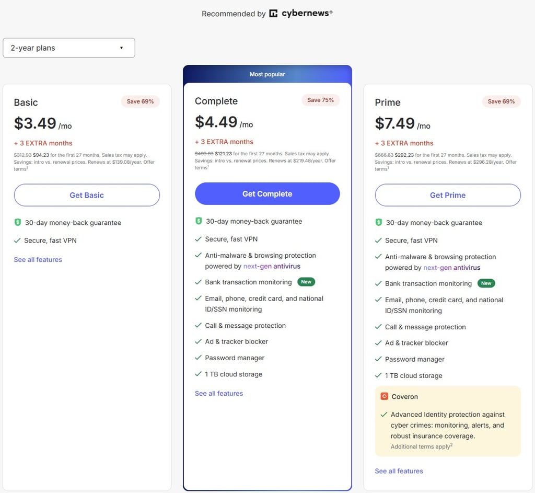Click Bank transaction monitoring in Prime plan
535x493 pixels.
(x=428, y=283)
